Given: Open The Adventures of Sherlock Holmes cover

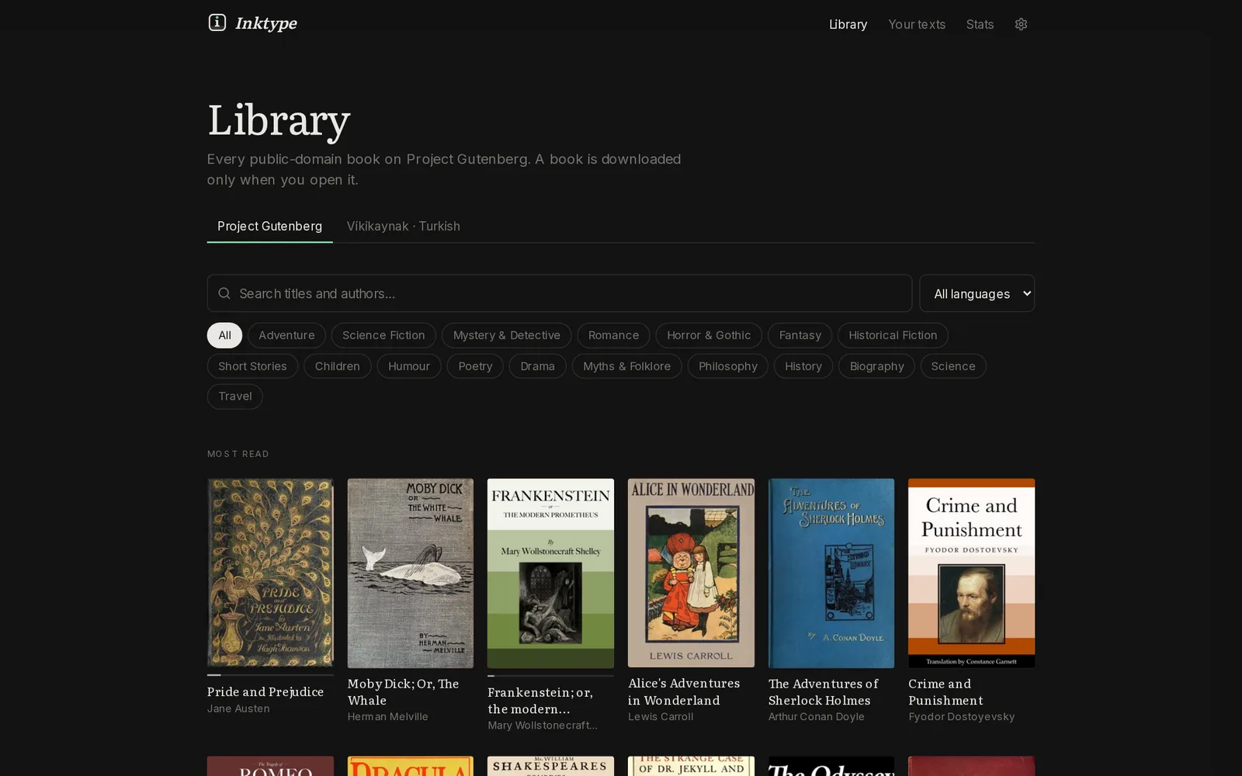Looking at the screenshot, I should click(x=831, y=573).
